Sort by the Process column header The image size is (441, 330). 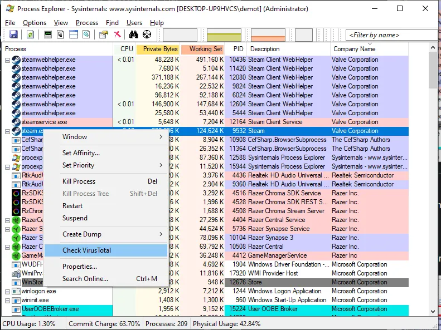[57, 49]
